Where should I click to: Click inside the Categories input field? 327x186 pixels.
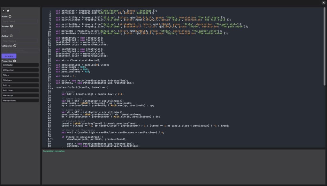(20, 51)
